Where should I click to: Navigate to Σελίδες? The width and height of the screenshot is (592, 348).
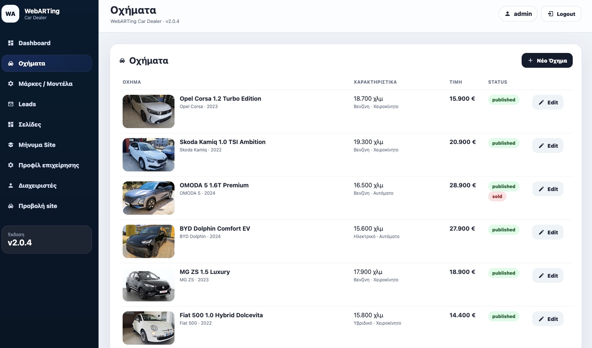47,124
